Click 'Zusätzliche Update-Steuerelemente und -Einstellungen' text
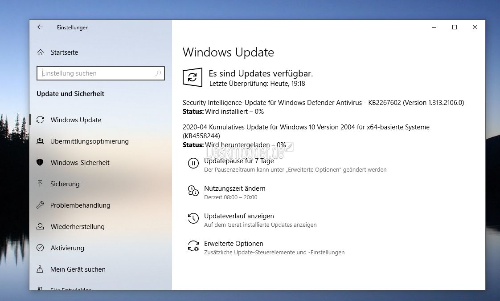 [x=274, y=253]
